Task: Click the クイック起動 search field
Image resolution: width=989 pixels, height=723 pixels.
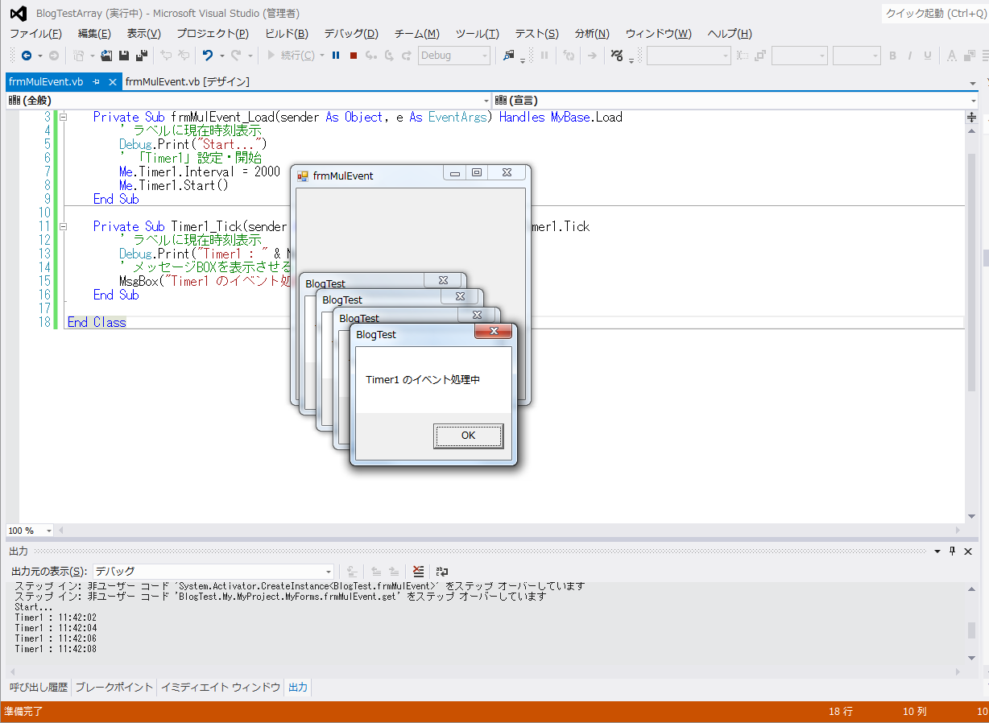Action: click(934, 13)
